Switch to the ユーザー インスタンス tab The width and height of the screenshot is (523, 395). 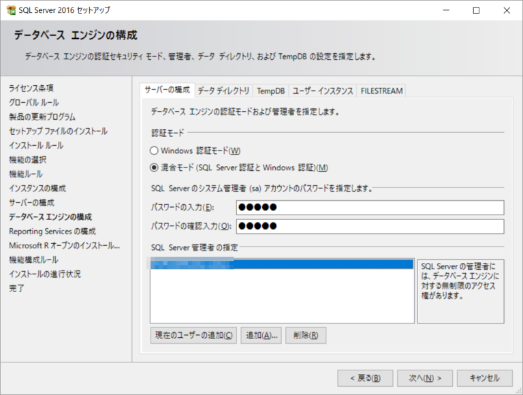[x=322, y=91]
